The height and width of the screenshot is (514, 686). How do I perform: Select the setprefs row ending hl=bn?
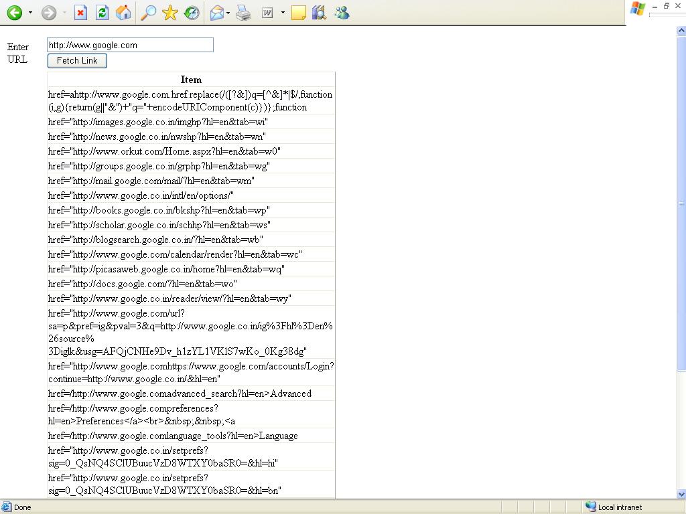coord(191,485)
